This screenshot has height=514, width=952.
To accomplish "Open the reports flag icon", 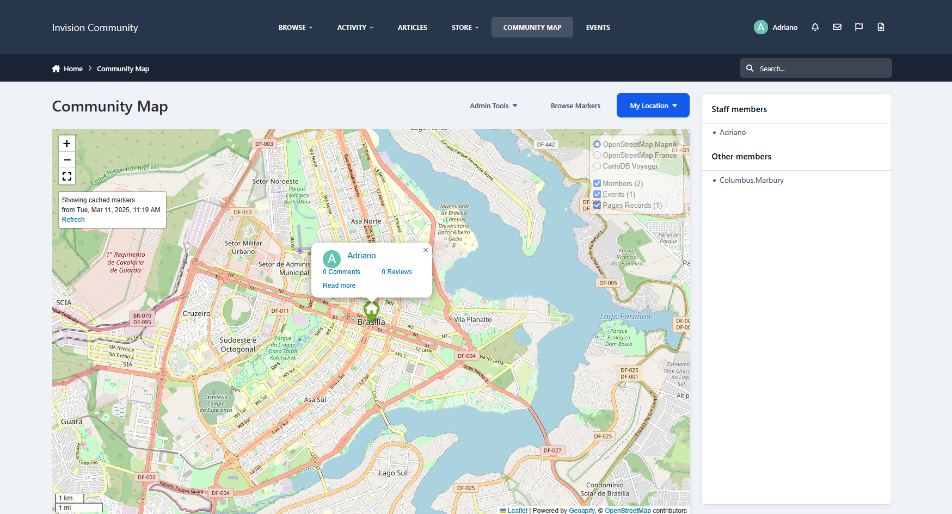I will coord(859,27).
